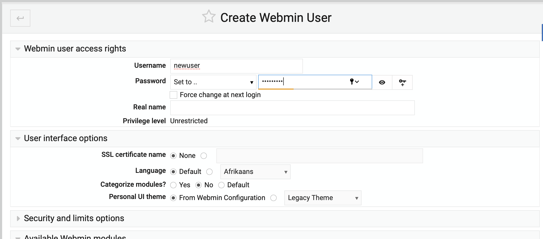543x239 pixels.
Task: Select SSL certificate name None radio
Action: click(x=173, y=156)
